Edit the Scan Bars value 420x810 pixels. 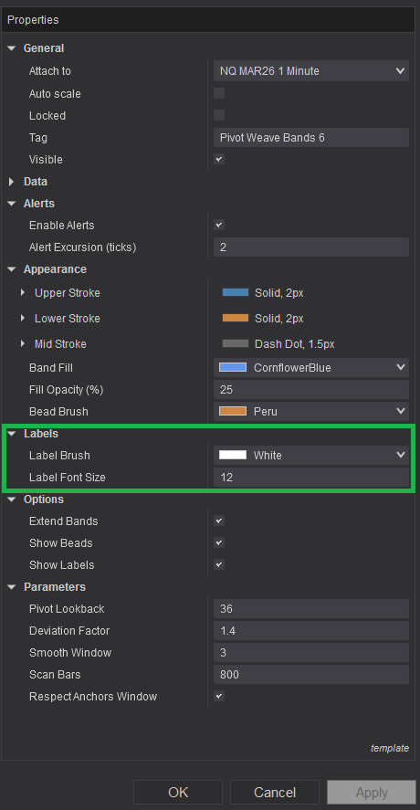311,675
